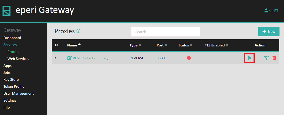Sort the table by TLS Enabled
The width and height of the screenshot is (284, 115).
pos(216,45)
